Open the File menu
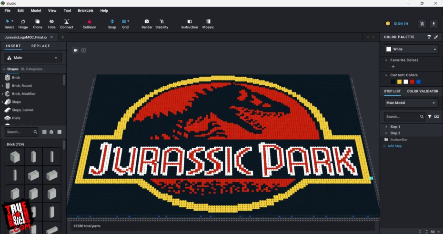Image resolution: width=443 pixels, height=234 pixels. coord(7,10)
